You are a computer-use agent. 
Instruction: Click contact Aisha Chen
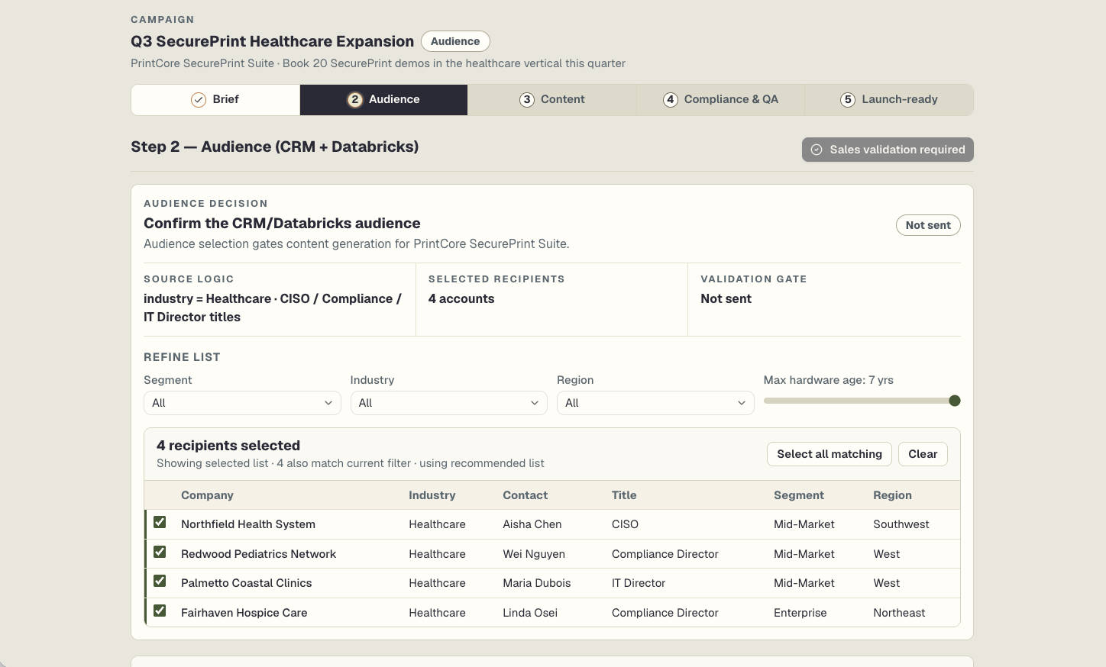click(x=532, y=524)
